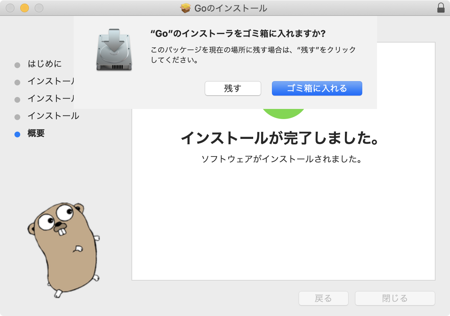Click the Goのインストール window title text
The height and width of the screenshot is (316, 450).
[231, 8]
